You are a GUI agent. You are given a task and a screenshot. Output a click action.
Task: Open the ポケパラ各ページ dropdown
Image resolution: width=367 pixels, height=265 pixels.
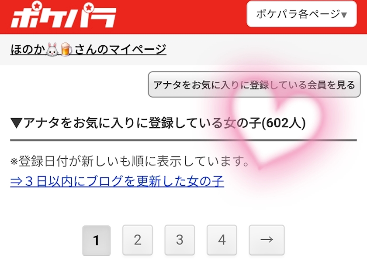tap(302, 14)
